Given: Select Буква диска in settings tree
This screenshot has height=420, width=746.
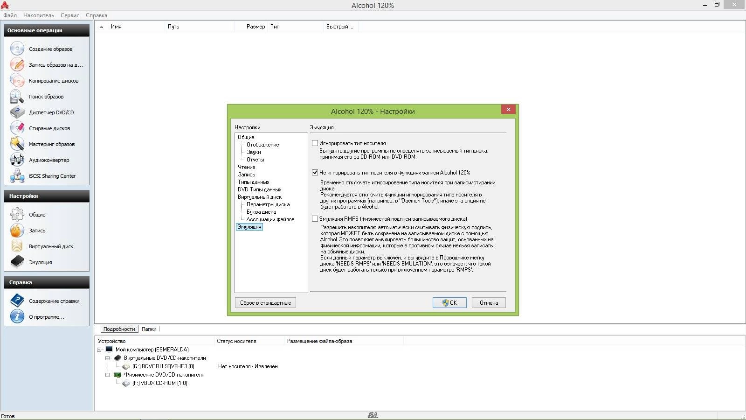Looking at the screenshot, I should [261, 212].
